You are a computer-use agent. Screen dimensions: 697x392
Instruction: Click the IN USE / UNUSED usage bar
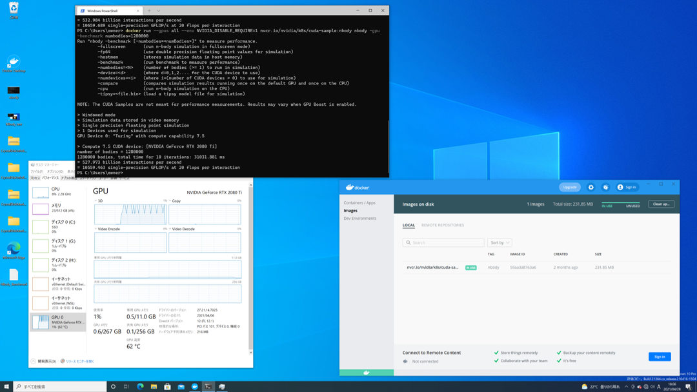[x=621, y=204]
